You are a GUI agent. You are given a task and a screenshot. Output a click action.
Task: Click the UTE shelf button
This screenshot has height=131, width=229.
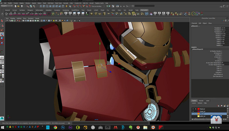[x=83, y=14]
